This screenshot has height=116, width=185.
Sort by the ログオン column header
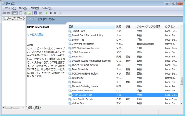click(x=171, y=27)
